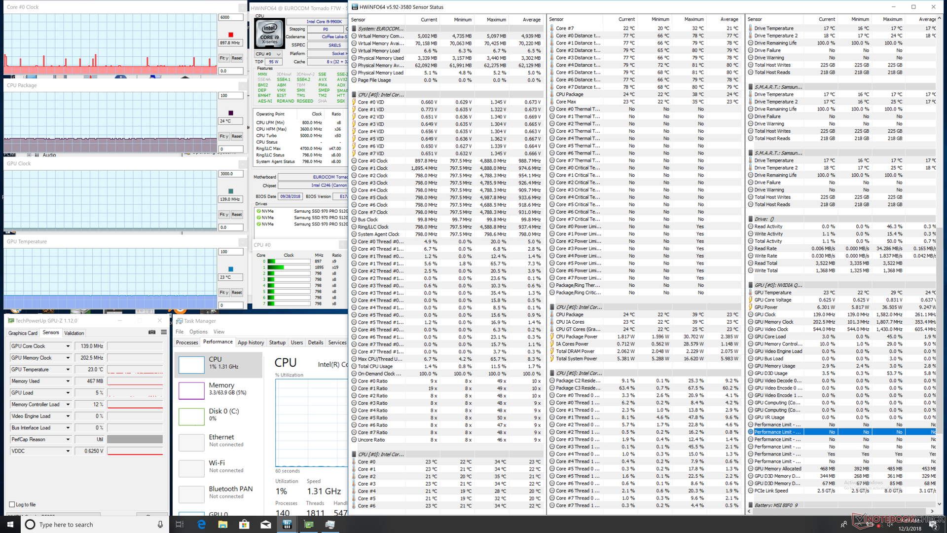Click Fit y in Core #0 Clock graph
The image size is (947, 533).
coord(224,58)
